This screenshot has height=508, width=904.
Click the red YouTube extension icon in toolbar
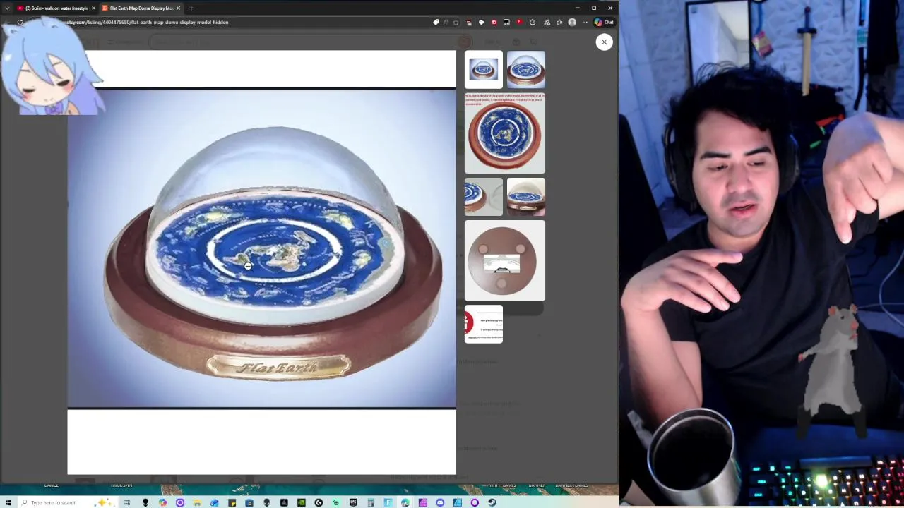tap(520, 22)
